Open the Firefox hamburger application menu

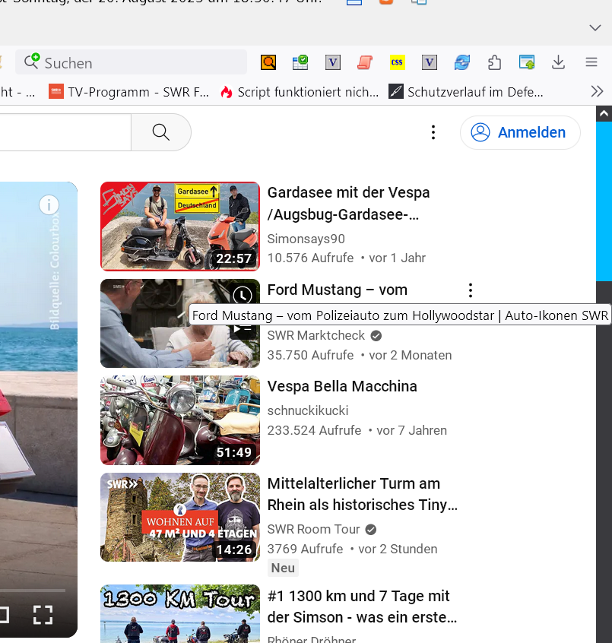pyautogui.click(x=591, y=62)
